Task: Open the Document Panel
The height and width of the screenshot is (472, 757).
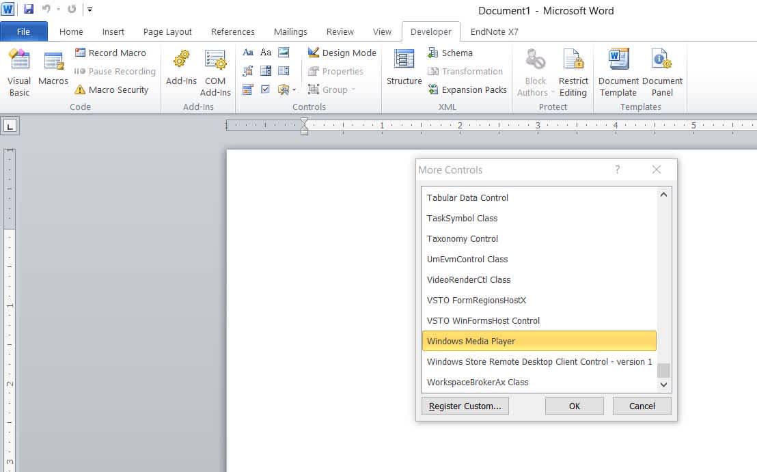Action: (x=662, y=72)
